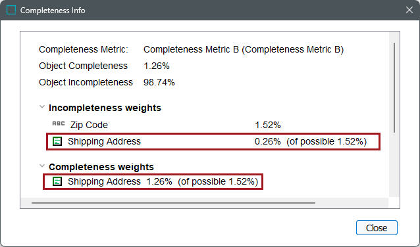Image resolution: width=420 pixels, height=247 pixels.
Task: Select Shipping Address under Incompleteness weights
Action: [213, 141]
